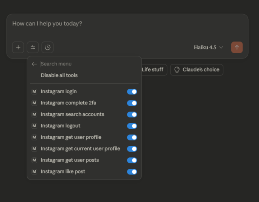Click the M icon beside Instagram get current user profile
Image resolution: width=259 pixels, height=202 pixels.
tap(34, 149)
